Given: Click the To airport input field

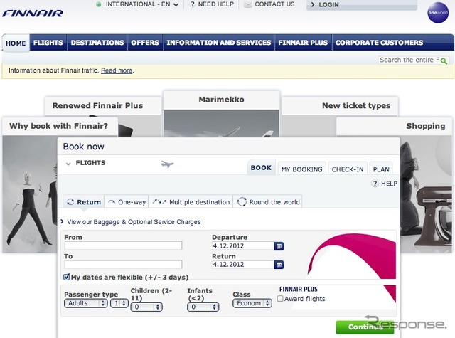Looking at the screenshot, I should 123,264.
